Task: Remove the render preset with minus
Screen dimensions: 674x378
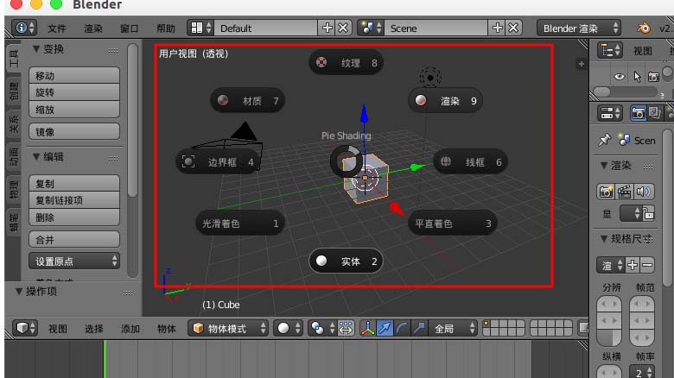Action: coord(647,265)
